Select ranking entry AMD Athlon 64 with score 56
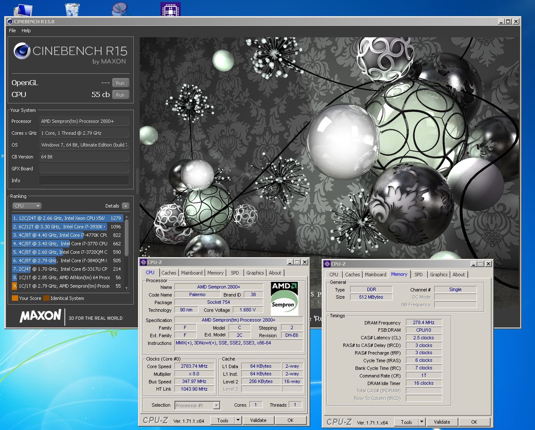Screen dimensions: 535x430 pos(67,277)
